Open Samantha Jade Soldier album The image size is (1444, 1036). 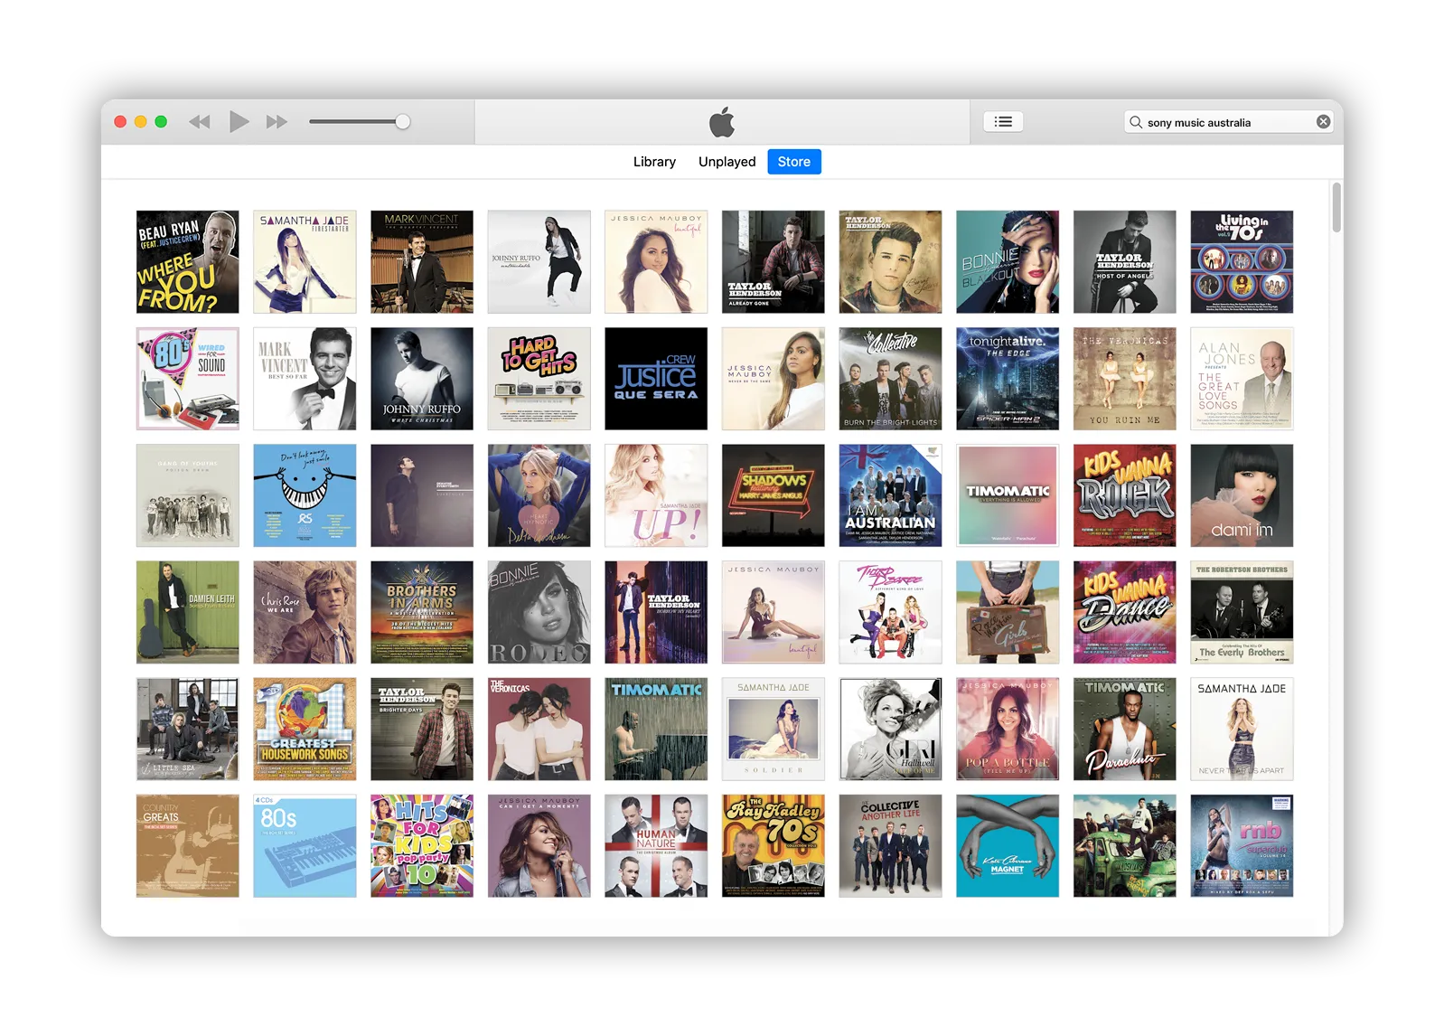click(x=774, y=729)
